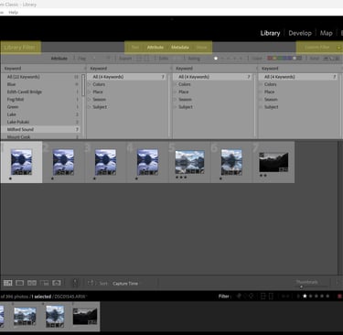Select Metadata tab in Library Filter
The width and height of the screenshot is (343, 335).
tap(180, 48)
